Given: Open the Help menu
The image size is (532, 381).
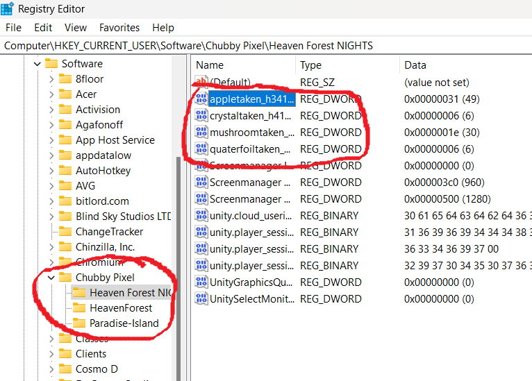Looking at the screenshot, I should (x=163, y=28).
